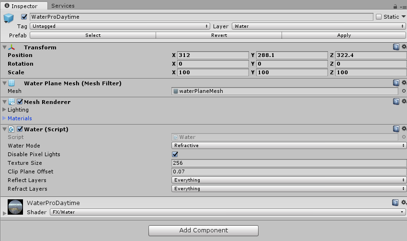The width and height of the screenshot is (407, 241).
Task: Click the Add Component button
Action: (x=203, y=230)
